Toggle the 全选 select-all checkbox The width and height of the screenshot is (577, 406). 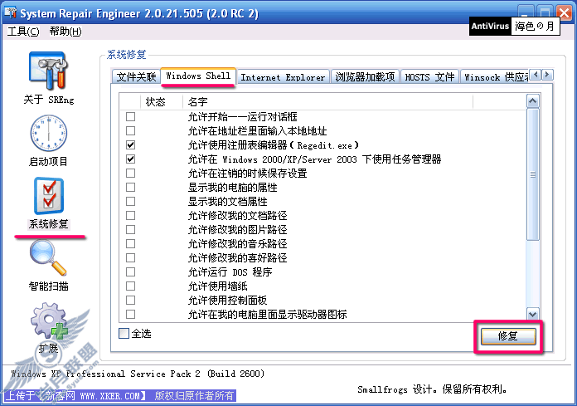pos(124,334)
